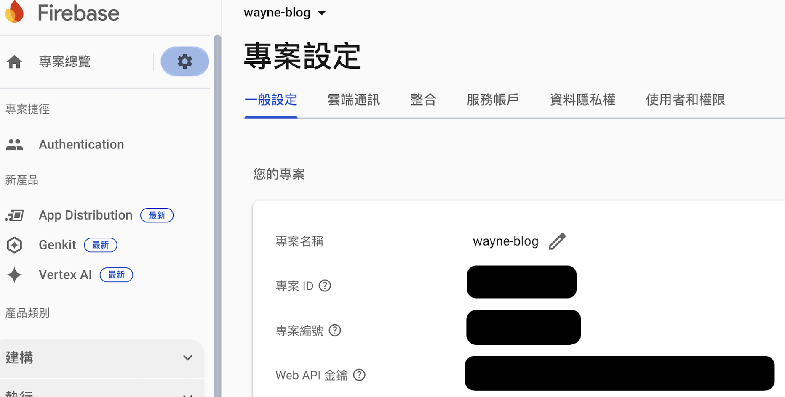Click the Authentication people icon

click(14, 145)
